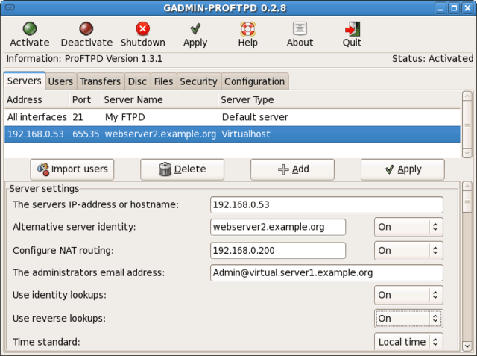Click the Server Type column header
This screenshot has width=477, height=356.
pyautogui.click(x=339, y=99)
